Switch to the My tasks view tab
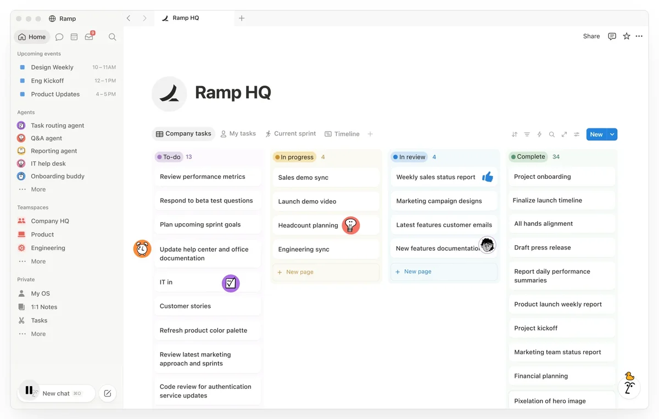659x419 pixels. tap(238, 134)
